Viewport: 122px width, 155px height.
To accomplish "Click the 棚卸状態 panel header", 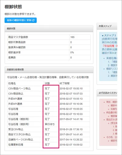I will pyautogui.click(x=49, y=29).
